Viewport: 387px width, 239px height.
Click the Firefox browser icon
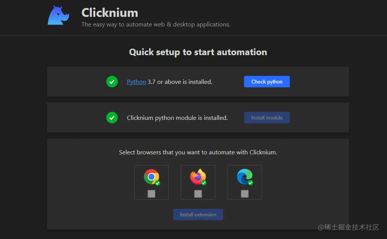pos(198,177)
